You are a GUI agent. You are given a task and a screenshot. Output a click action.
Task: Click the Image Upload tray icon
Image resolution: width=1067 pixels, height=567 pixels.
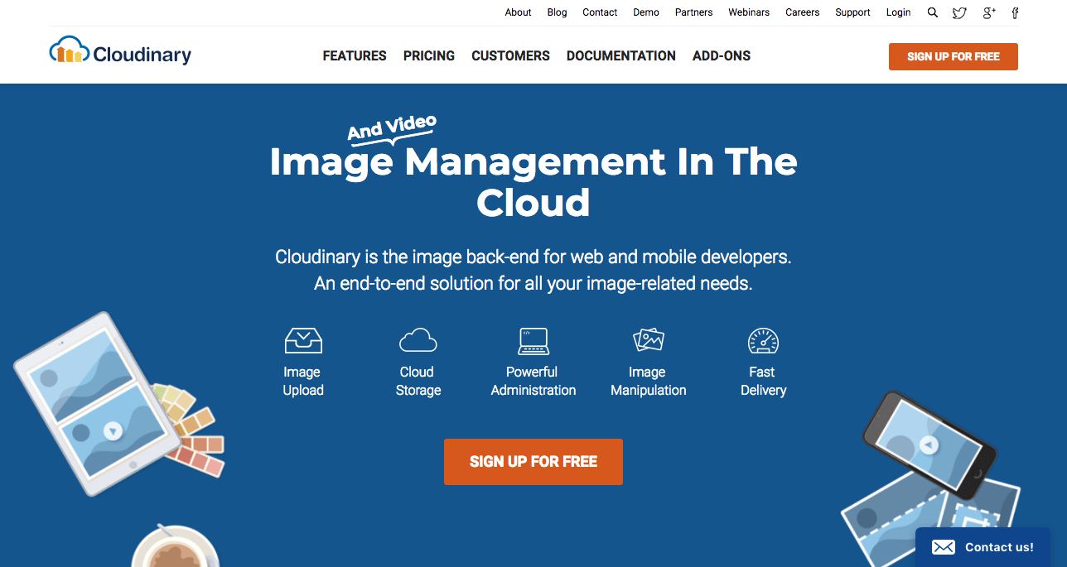[303, 340]
